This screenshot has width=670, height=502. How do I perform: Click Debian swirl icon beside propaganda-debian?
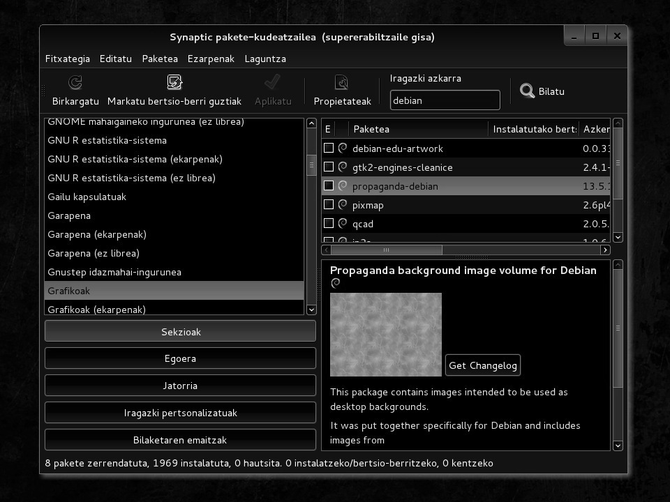coord(342,185)
